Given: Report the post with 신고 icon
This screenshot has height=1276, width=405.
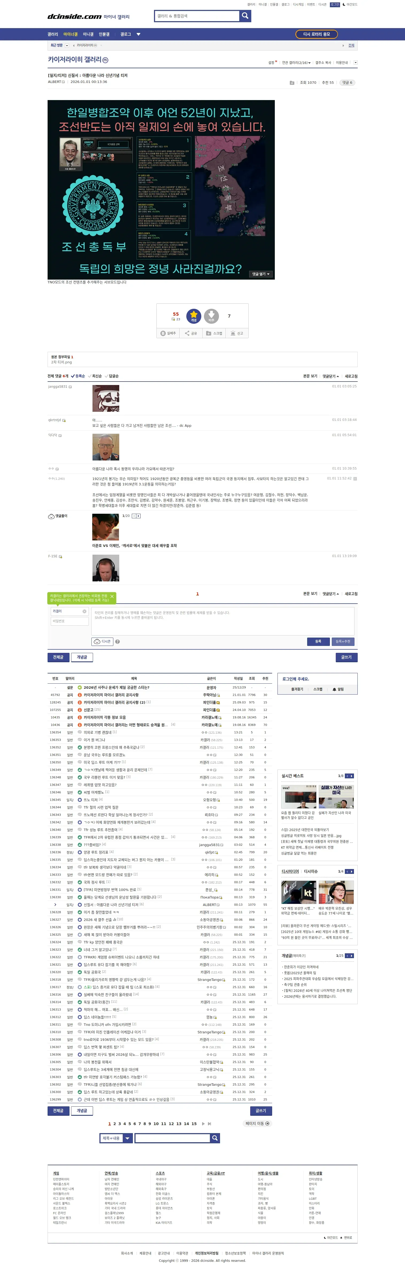Looking at the screenshot, I should (237, 333).
